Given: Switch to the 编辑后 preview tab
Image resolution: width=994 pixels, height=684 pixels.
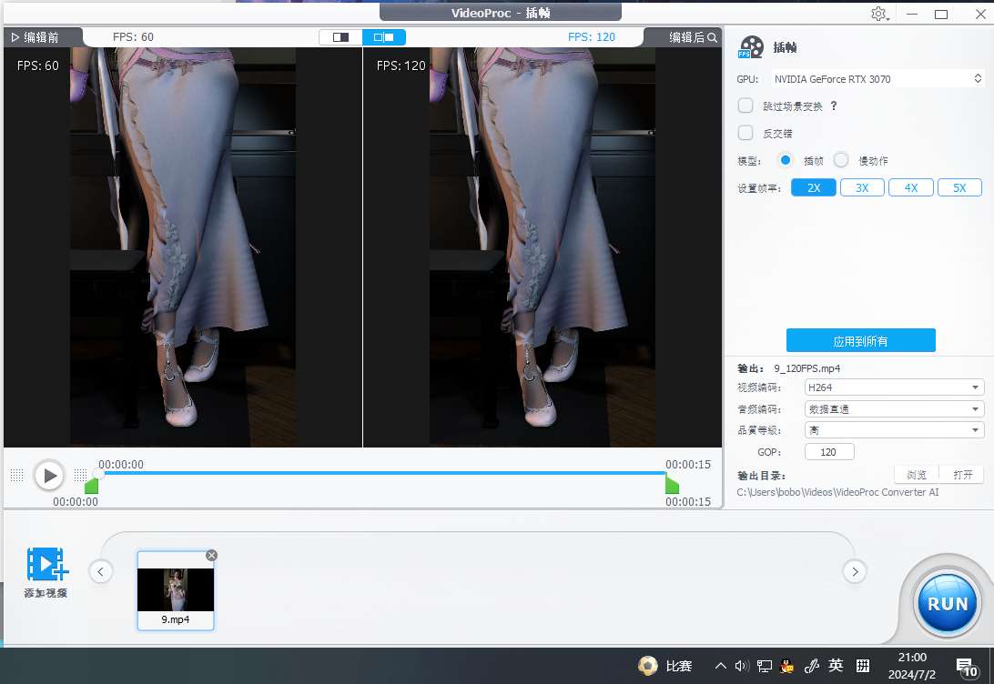Looking at the screenshot, I should (x=687, y=37).
